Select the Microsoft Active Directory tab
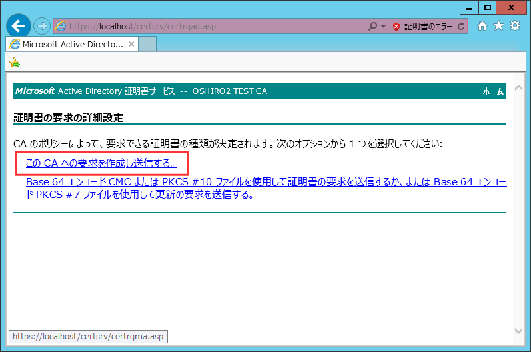Screen dimensions: 531x352 pyautogui.click(x=72, y=45)
